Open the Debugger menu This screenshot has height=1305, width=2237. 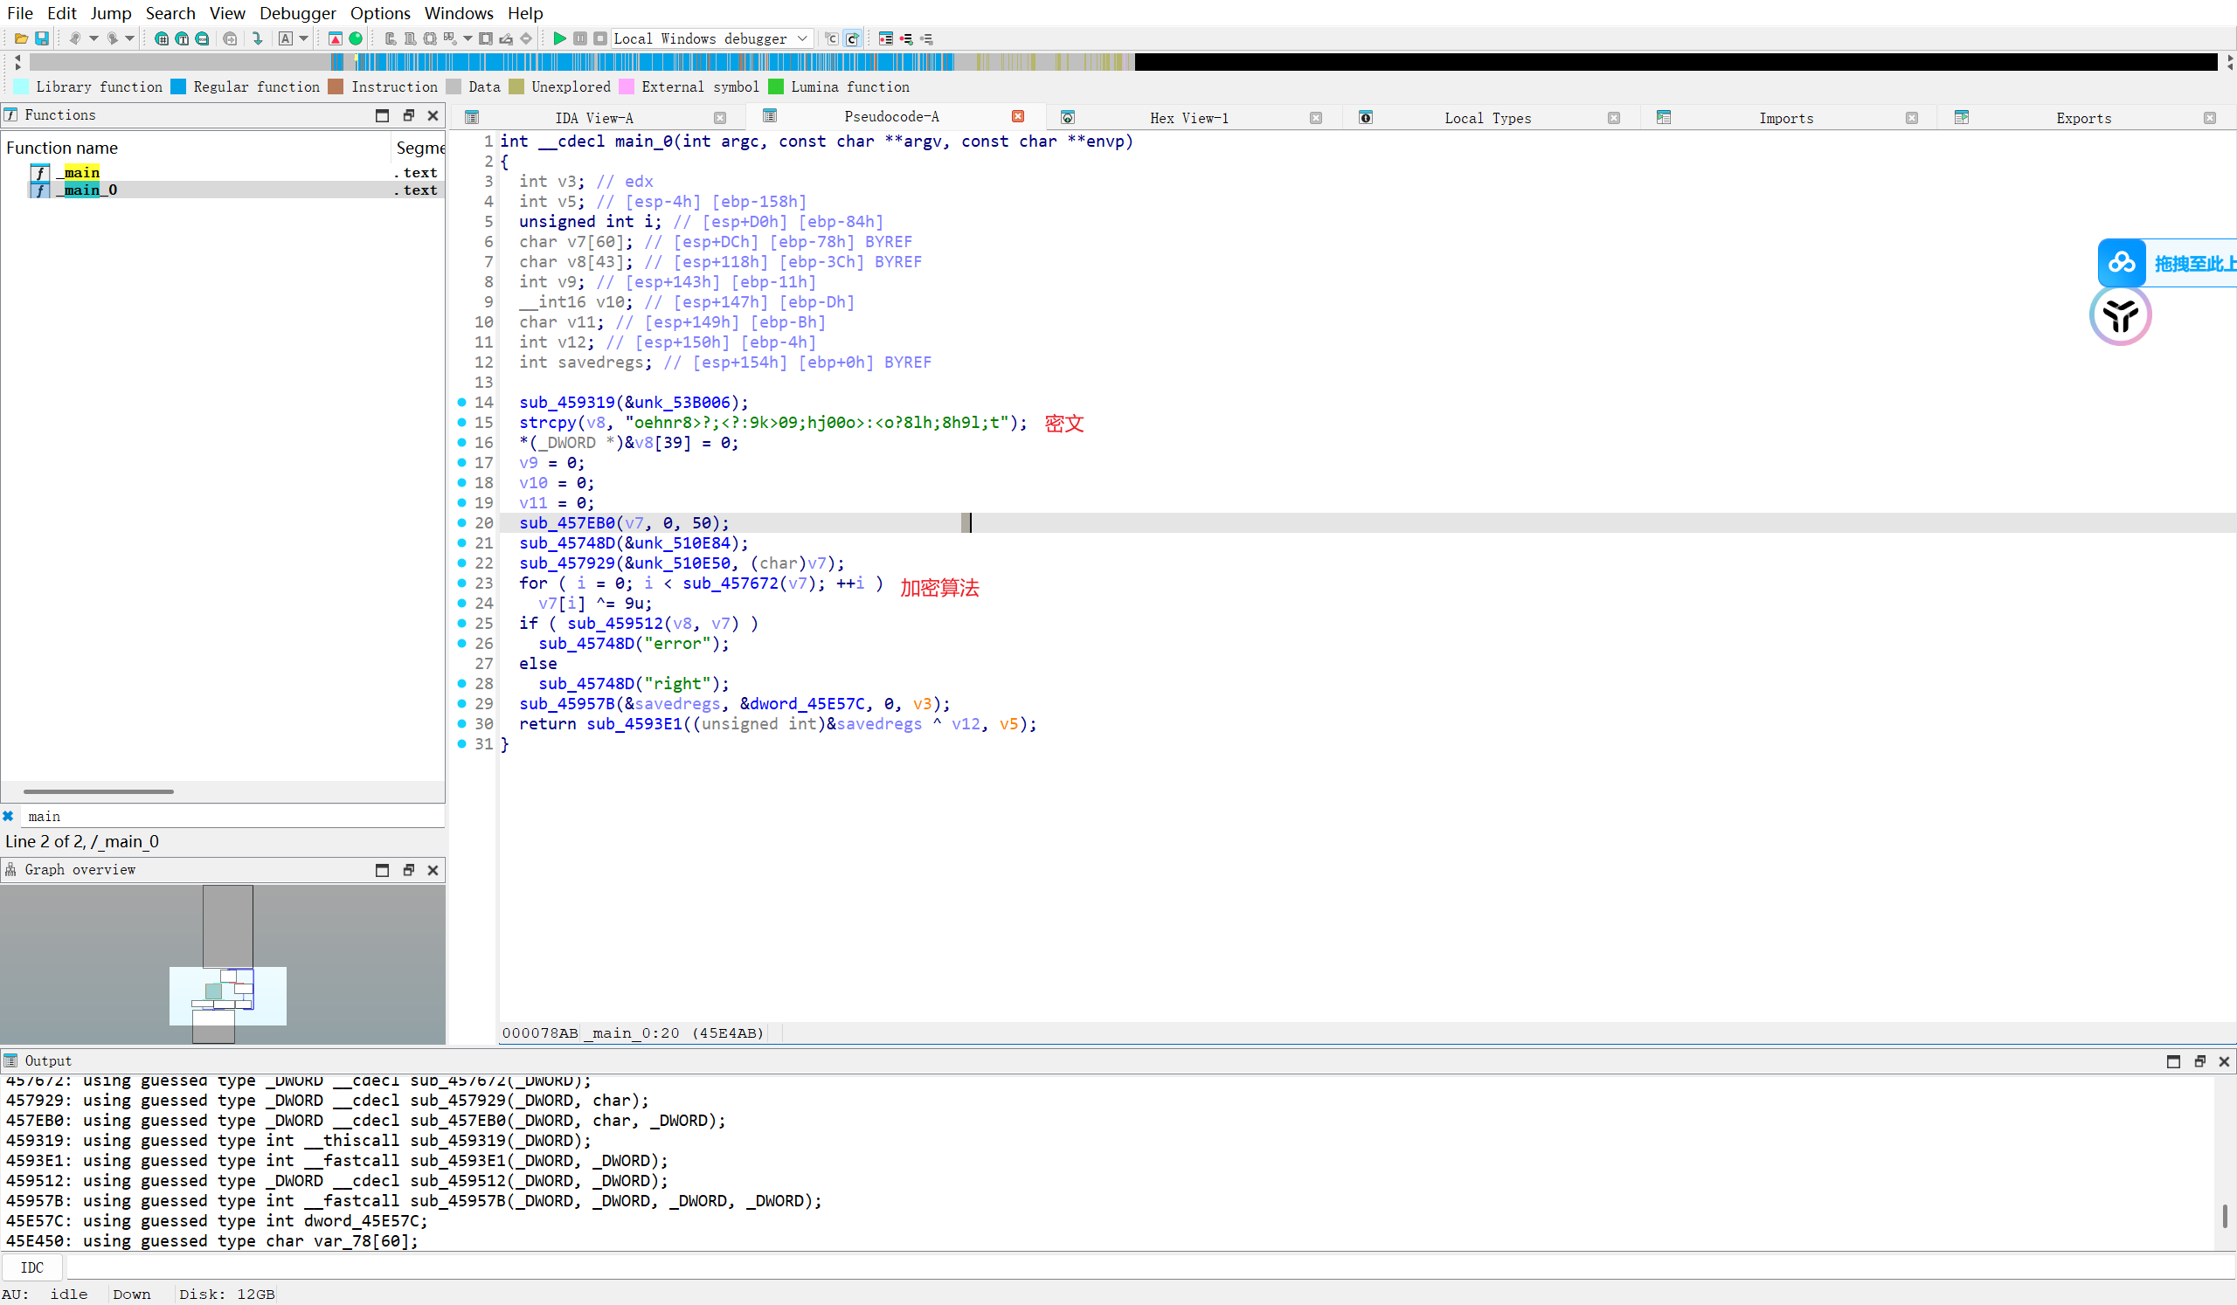coord(297,13)
